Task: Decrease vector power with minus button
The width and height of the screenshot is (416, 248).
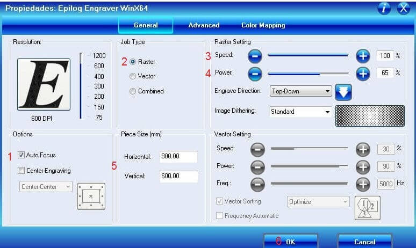Action: point(257,167)
